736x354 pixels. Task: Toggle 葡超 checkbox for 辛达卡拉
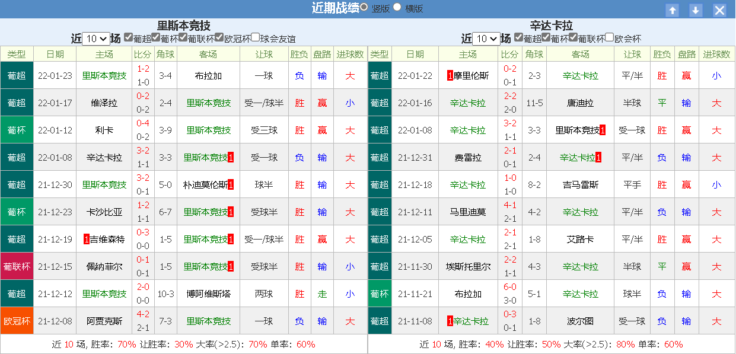519,37
